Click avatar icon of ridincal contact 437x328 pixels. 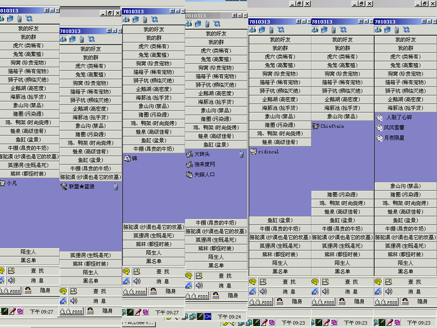pos(253,152)
